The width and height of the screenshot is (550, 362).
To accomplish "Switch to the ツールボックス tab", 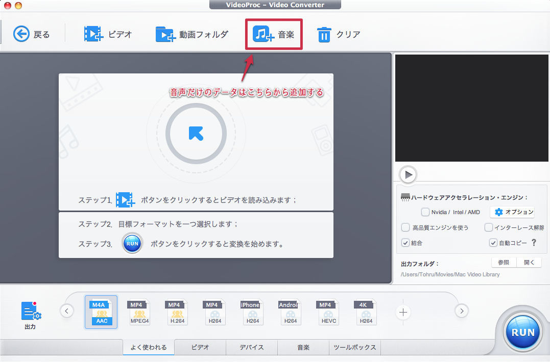I will (x=354, y=347).
